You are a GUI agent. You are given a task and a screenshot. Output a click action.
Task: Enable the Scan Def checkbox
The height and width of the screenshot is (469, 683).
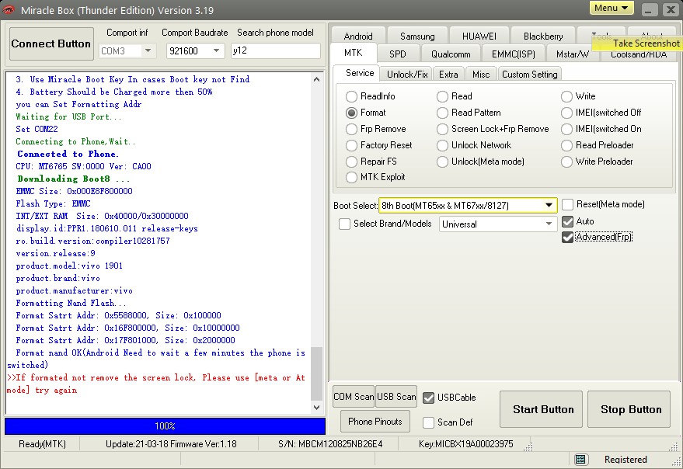coord(429,422)
